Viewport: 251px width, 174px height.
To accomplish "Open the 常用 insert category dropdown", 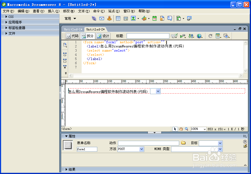I will 70,18.
